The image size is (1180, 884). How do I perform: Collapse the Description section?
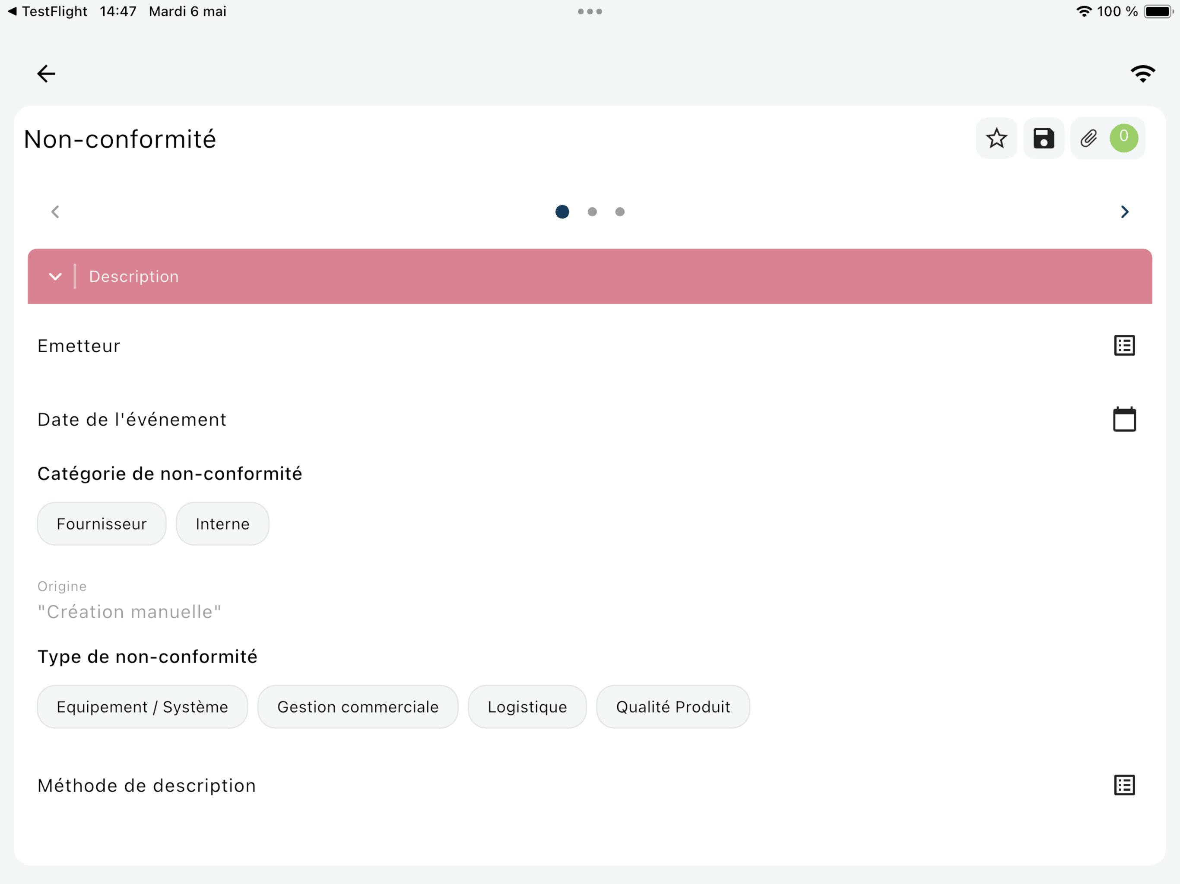(55, 276)
